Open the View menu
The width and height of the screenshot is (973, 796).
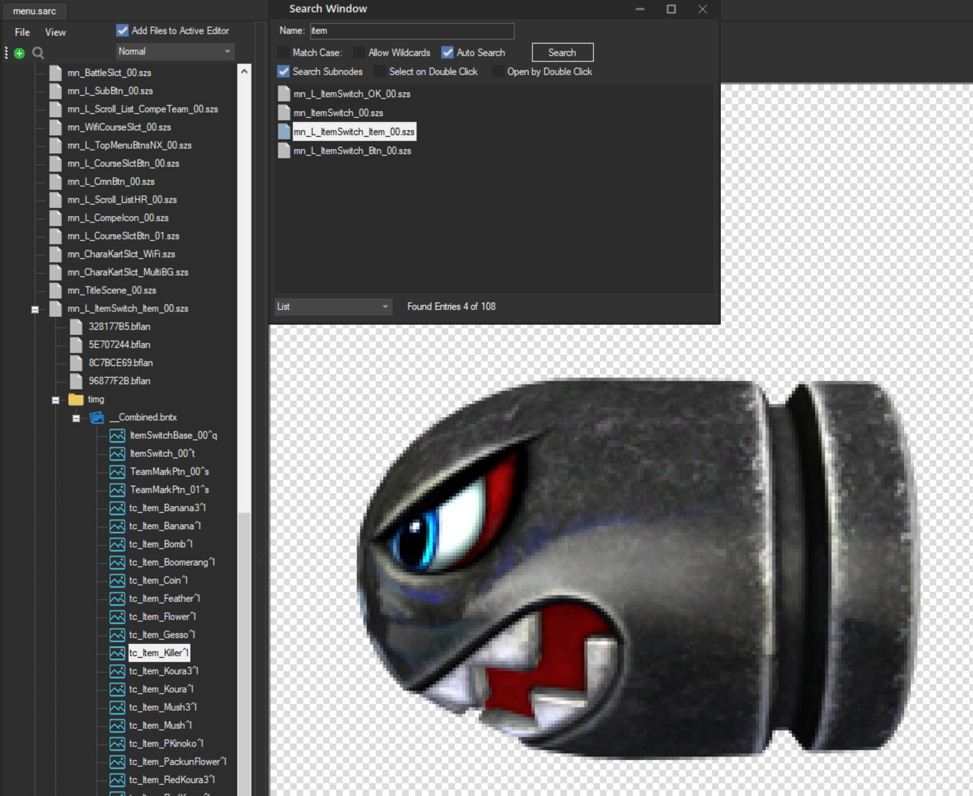[x=55, y=32]
